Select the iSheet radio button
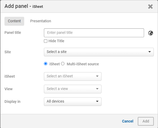 46,64
